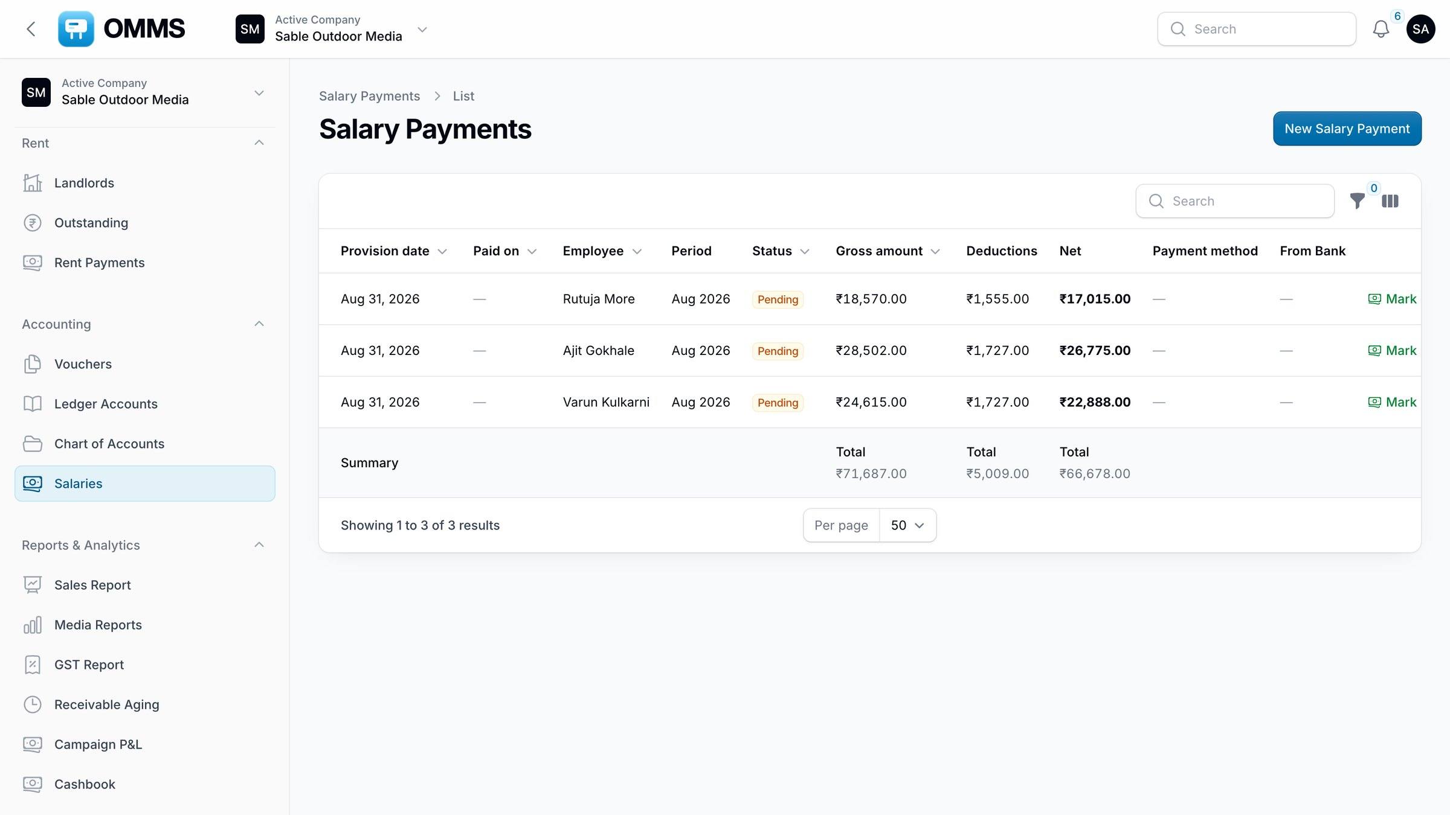Open notifications bell icon
The height and width of the screenshot is (815, 1450).
tap(1381, 29)
